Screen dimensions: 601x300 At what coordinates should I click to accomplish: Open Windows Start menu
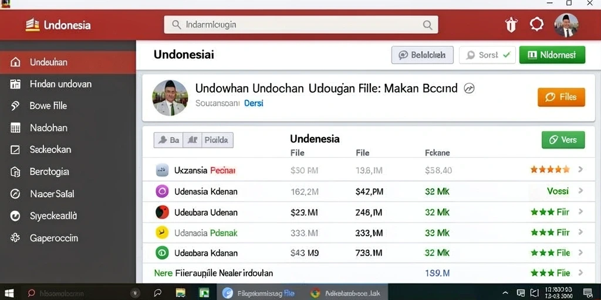(9, 293)
